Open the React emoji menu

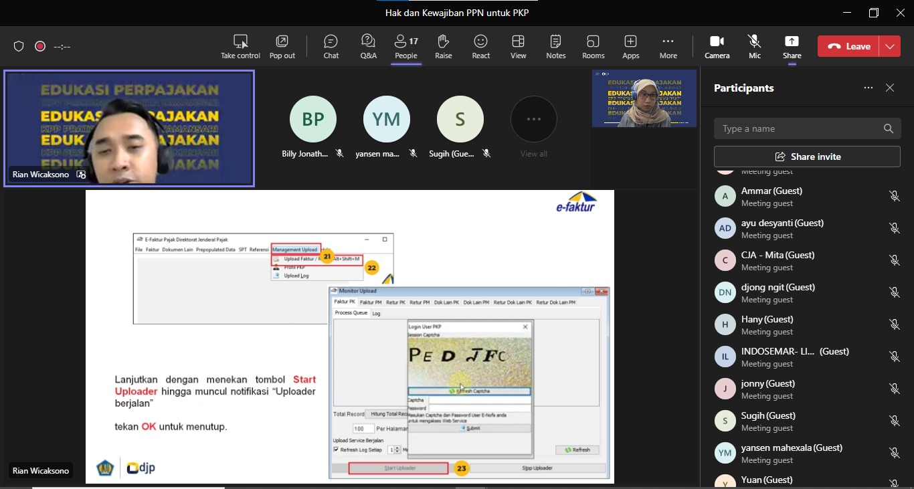click(480, 47)
